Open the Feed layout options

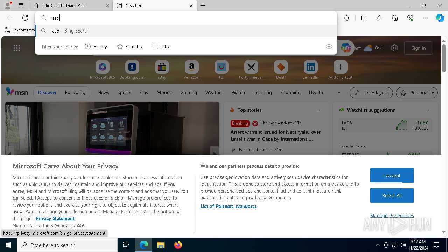tap(371, 93)
